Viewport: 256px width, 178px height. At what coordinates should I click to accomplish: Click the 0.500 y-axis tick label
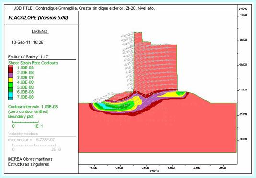[x=243, y=40]
